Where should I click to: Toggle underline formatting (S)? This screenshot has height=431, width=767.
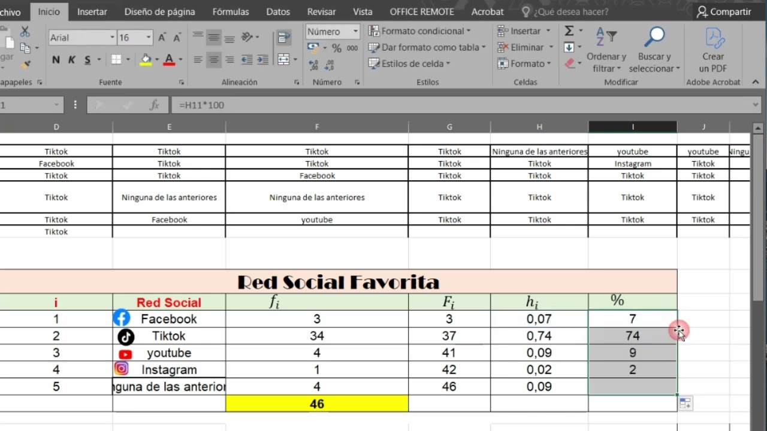pyautogui.click(x=87, y=60)
